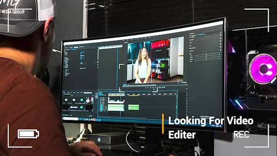
Task: Click the yellow work area bar over the timeline
Action: click(134, 96)
